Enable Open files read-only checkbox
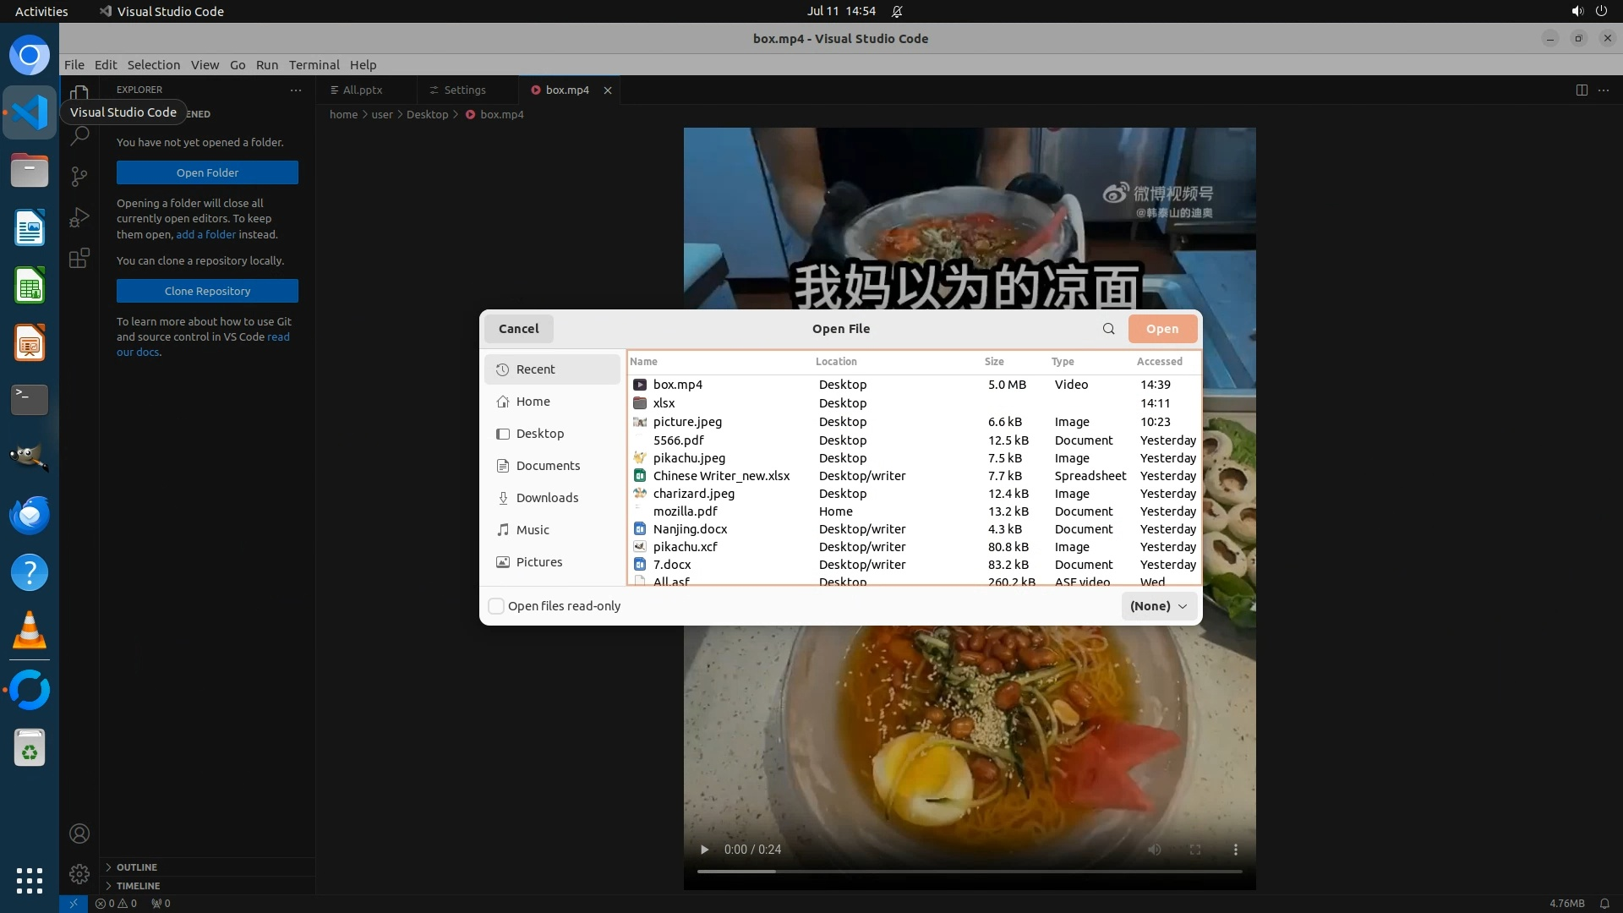This screenshot has height=913, width=1623. (497, 606)
